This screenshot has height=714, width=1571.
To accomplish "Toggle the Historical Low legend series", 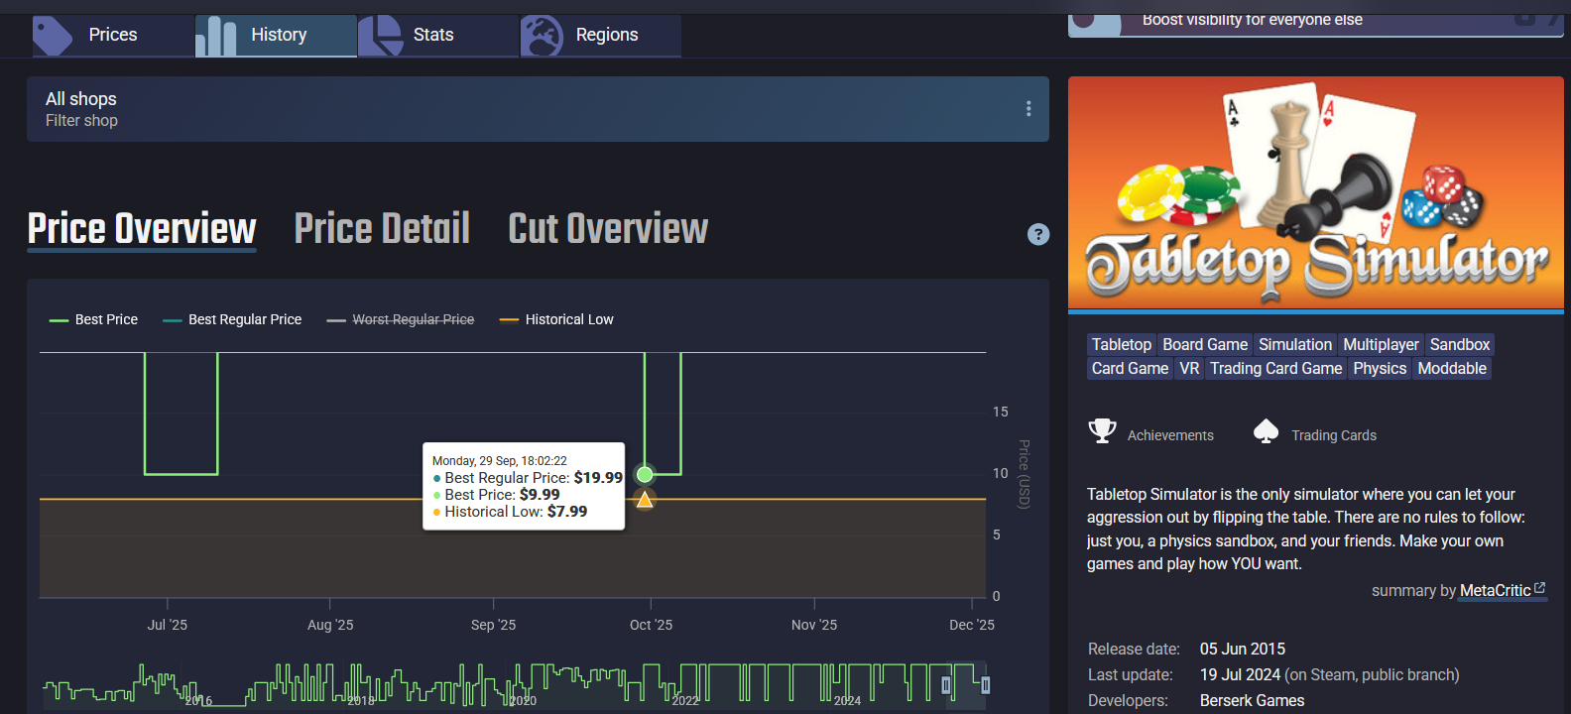I will coord(556,319).
